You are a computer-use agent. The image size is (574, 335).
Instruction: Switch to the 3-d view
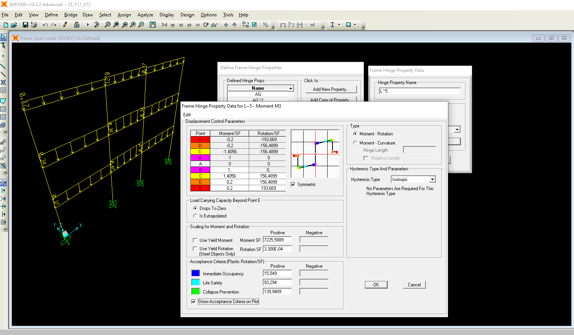coord(164,25)
